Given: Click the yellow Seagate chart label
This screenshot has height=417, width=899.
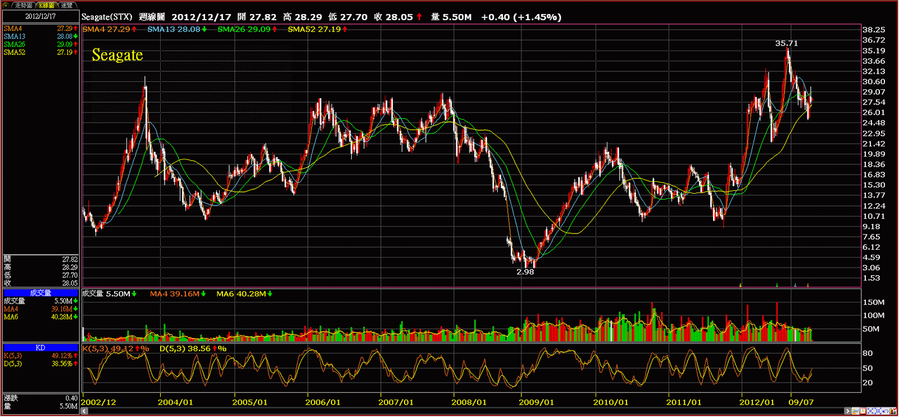Looking at the screenshot, I should pyautogui.click(x=117, y=55).
